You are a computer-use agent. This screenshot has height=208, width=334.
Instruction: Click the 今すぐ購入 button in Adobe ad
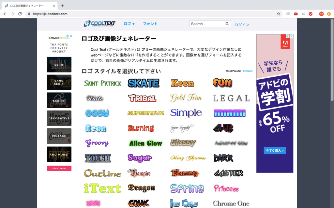tap(275, 150)
